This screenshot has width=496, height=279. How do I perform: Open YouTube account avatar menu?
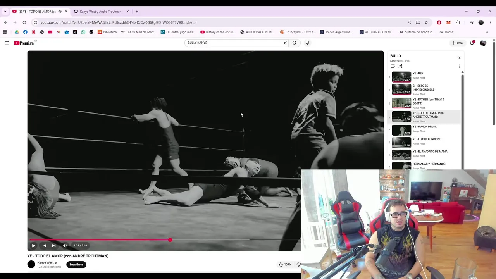coord(483,43)
